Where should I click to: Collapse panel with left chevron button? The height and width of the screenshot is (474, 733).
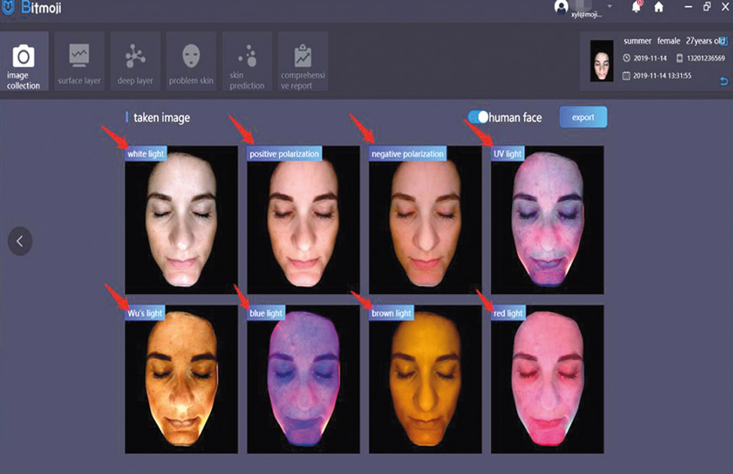click(x=20, y=241)
